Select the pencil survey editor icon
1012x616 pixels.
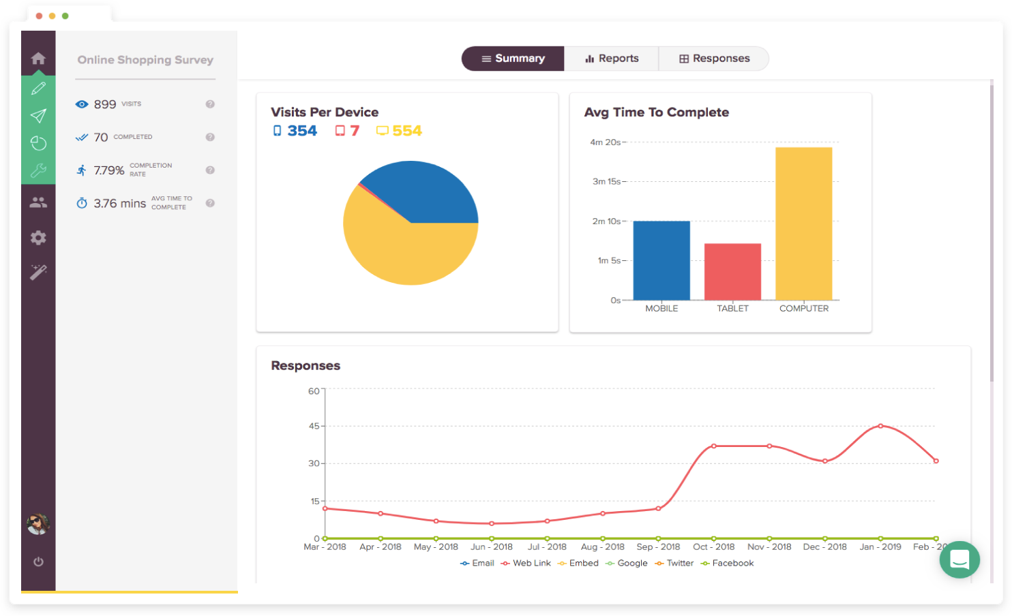(x=38, y=87)
